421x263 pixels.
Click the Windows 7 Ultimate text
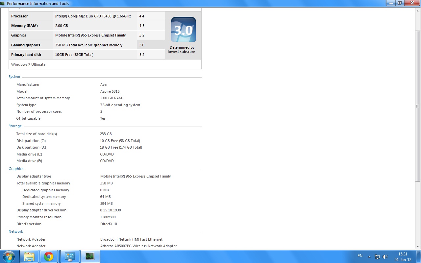28,64
